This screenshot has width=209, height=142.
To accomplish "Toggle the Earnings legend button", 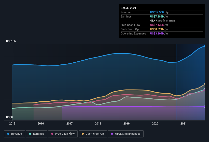I will (36, 134).
